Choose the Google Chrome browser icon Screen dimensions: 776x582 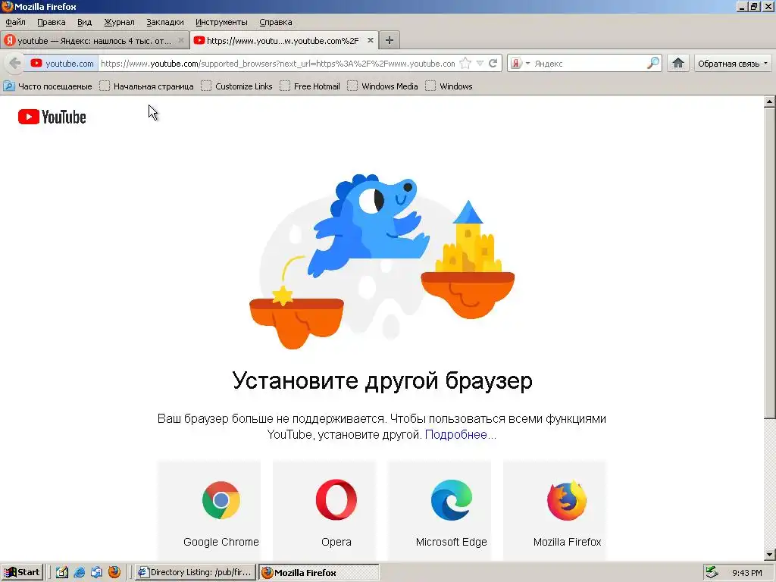click(221, 500)
